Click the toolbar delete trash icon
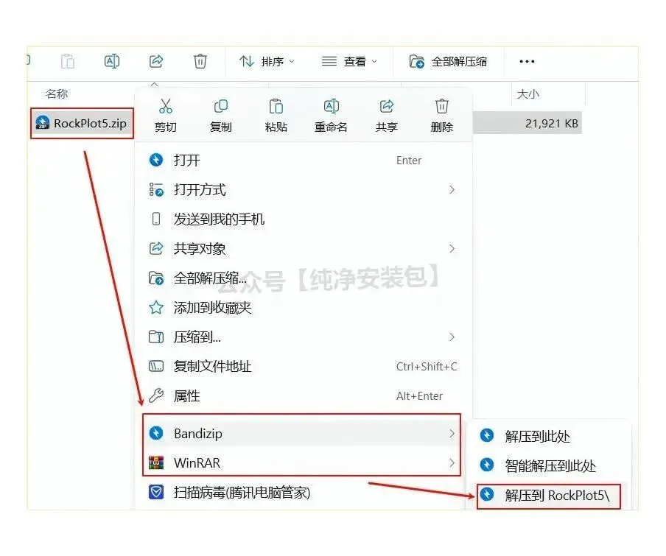This screenshot has width=666, height=556. tap(200, 62)
